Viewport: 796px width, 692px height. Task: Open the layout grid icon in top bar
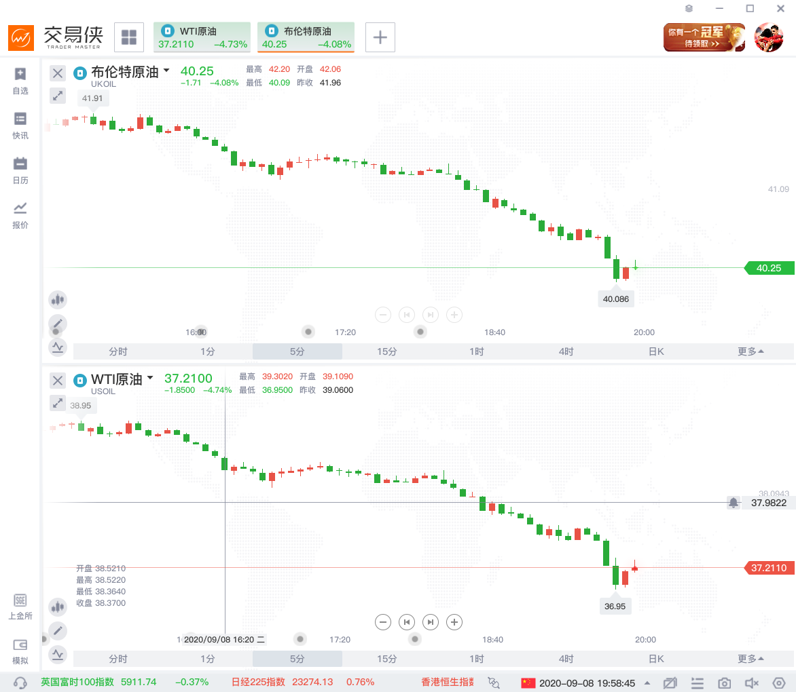tap(129, 37)
